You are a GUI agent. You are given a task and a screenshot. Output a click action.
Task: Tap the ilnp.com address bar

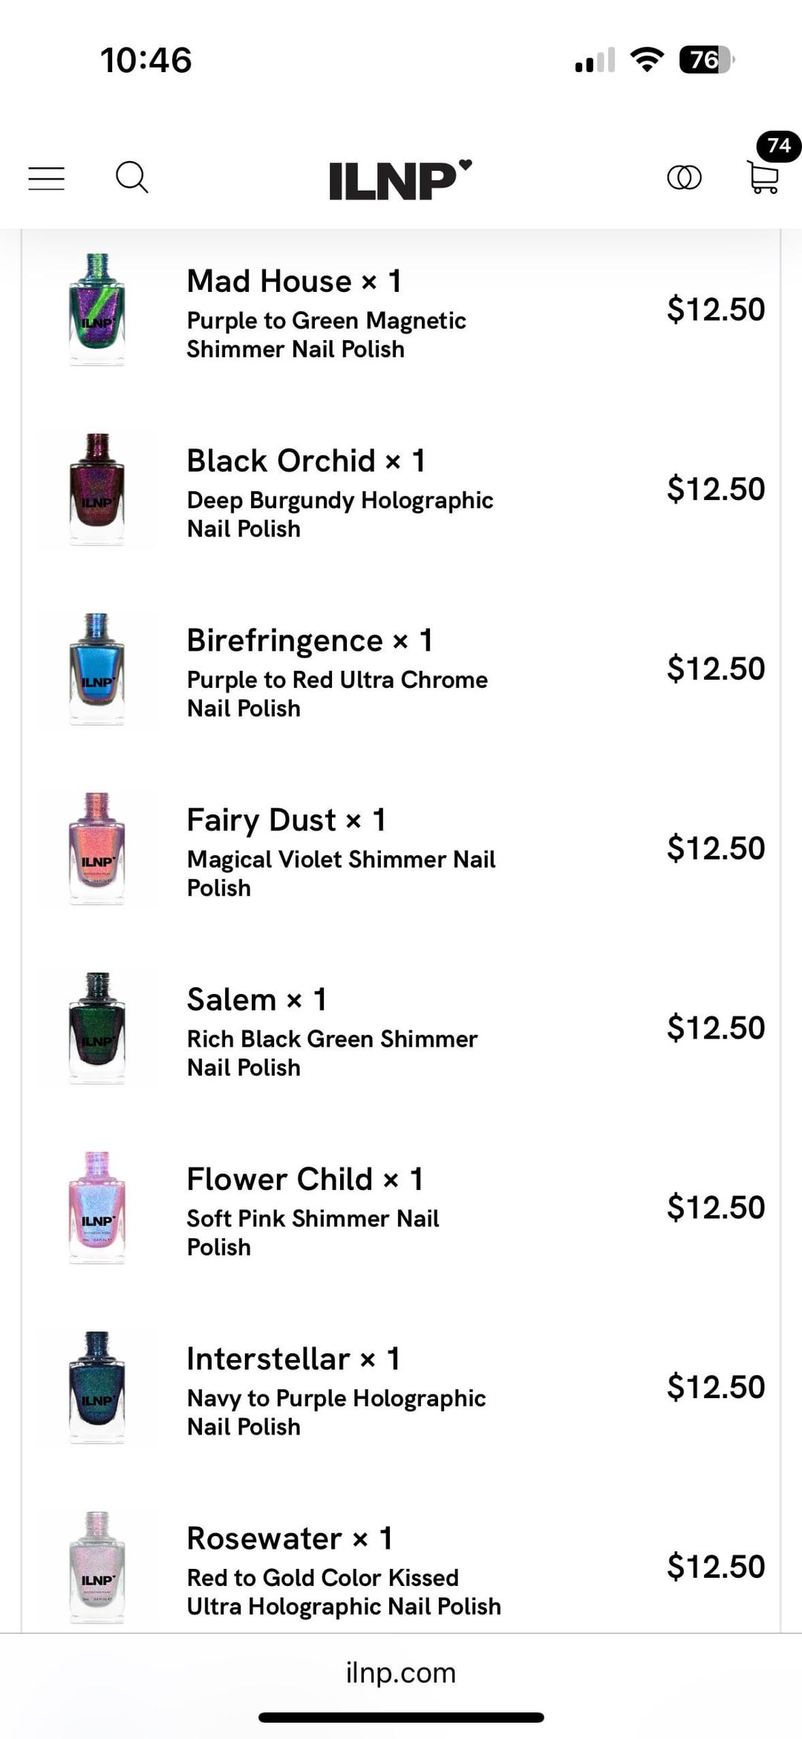[401, 1672]
